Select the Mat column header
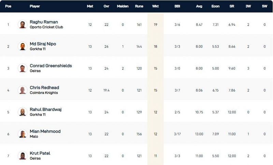 (x=90, y=6)
